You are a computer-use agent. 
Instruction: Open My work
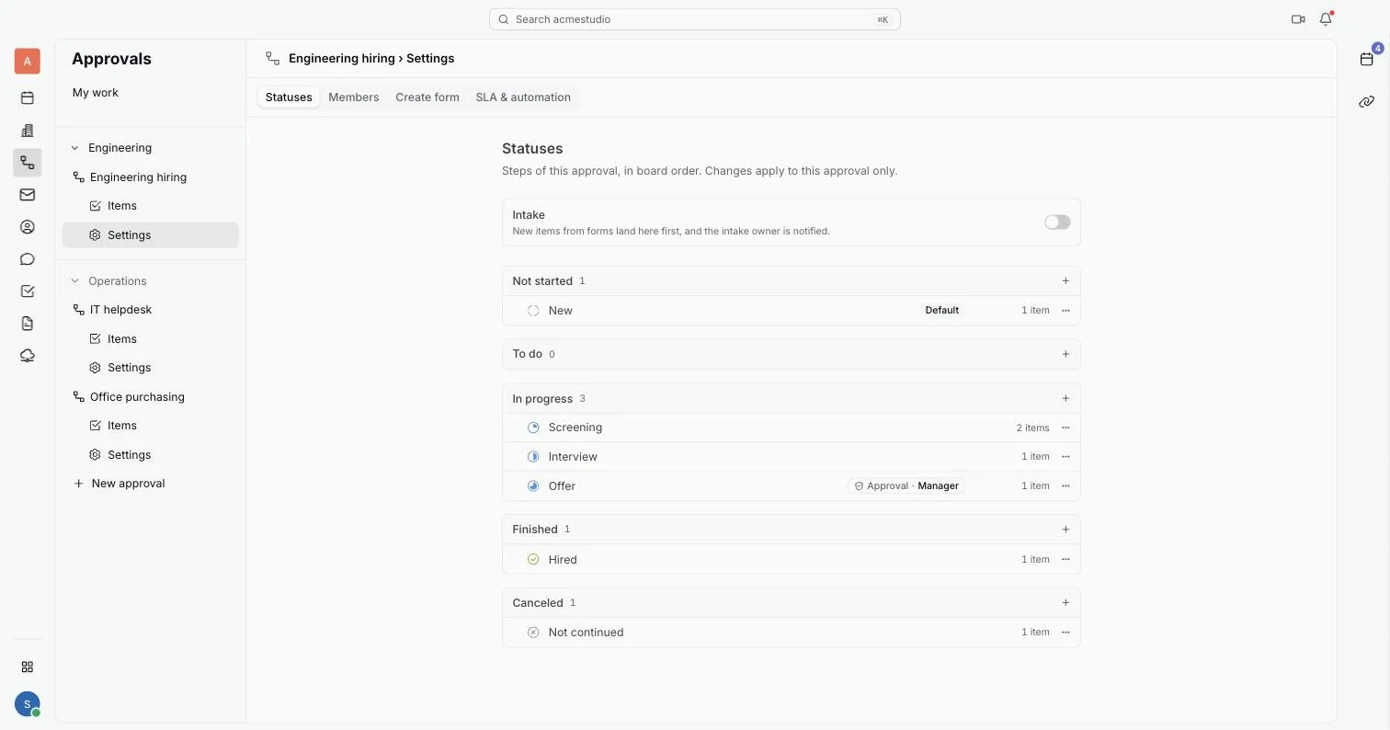[x=96, y=93]
